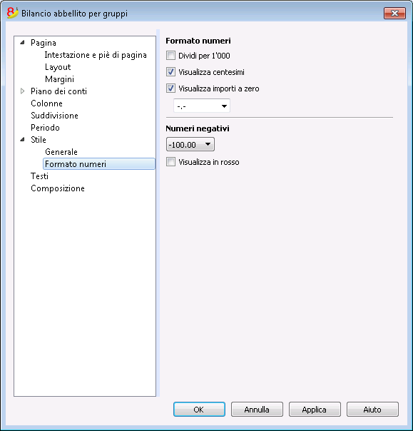Image resolution: width=413 pixels, height=431 pixels.
Task: Enable Visualizza in rosso option
Action: pyautogui.click(x=170, y=162)
